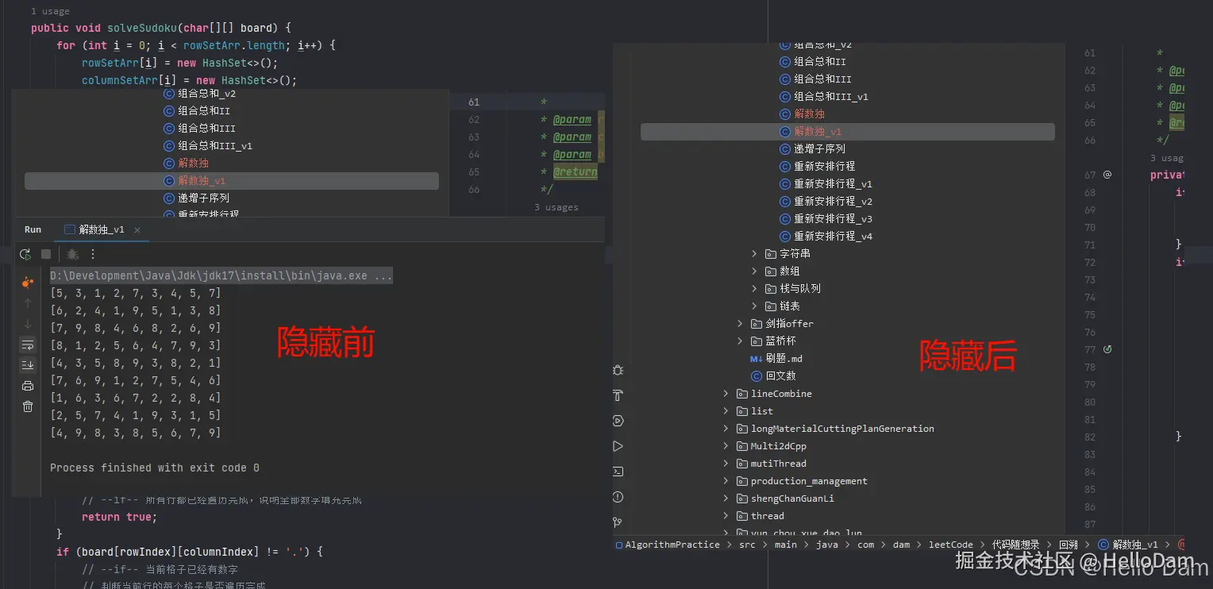The image size is (1213, 589).
Task: Expand the longMaterialCuttingPlanGeneration package
Action: tap(726, 429)
